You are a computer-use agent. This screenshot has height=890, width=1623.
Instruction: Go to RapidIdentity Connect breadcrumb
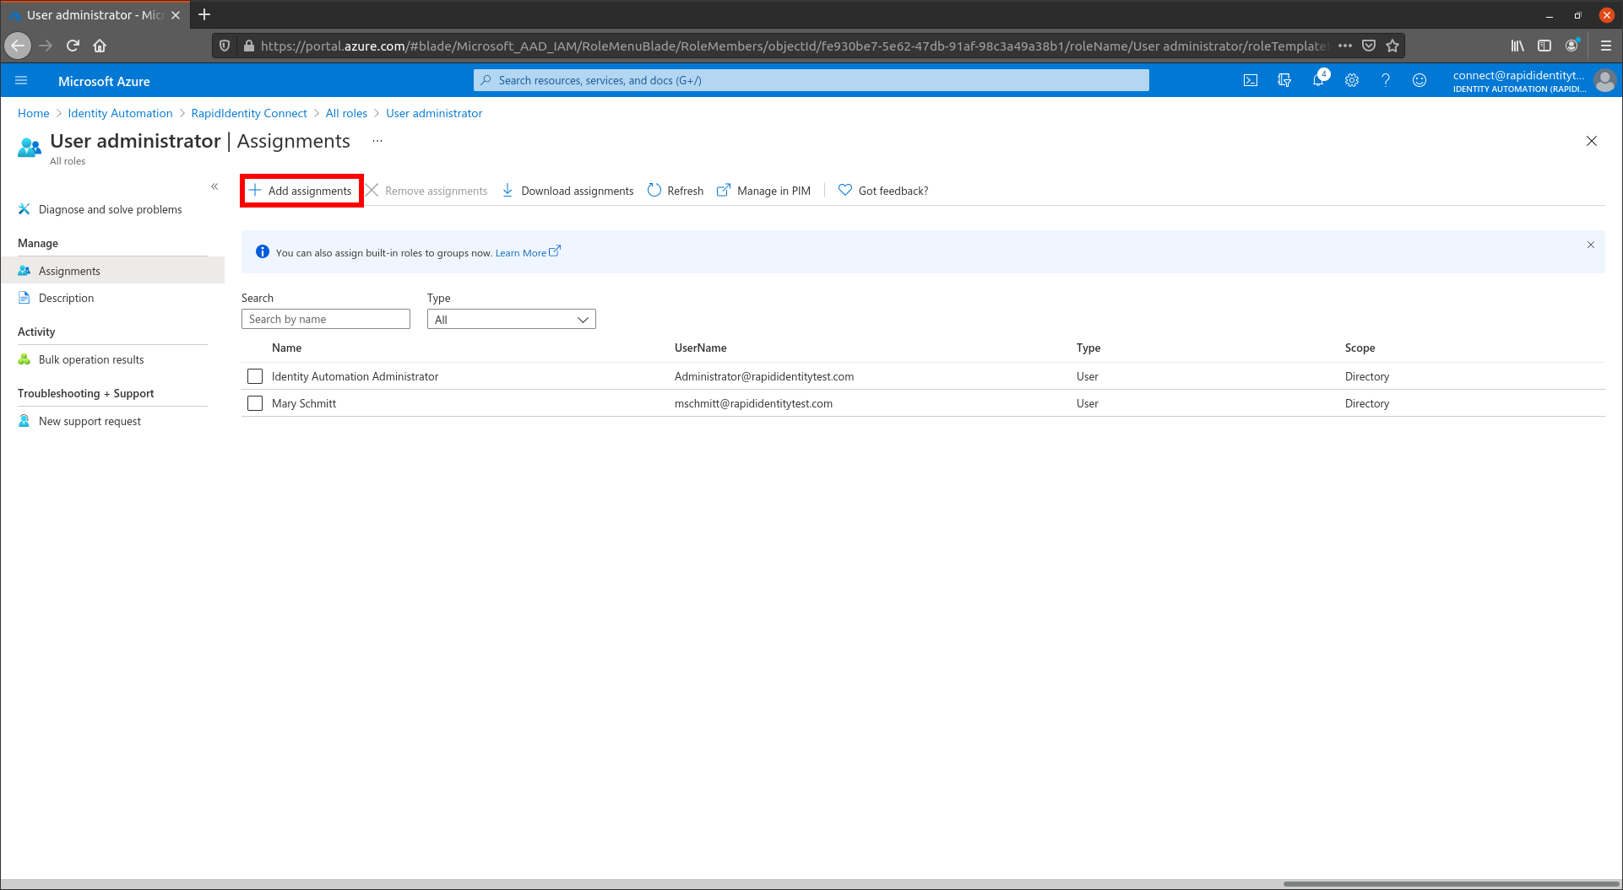coord(249,113)
